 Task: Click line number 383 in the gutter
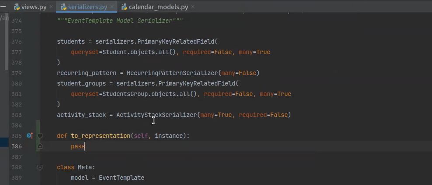(17, 115)
